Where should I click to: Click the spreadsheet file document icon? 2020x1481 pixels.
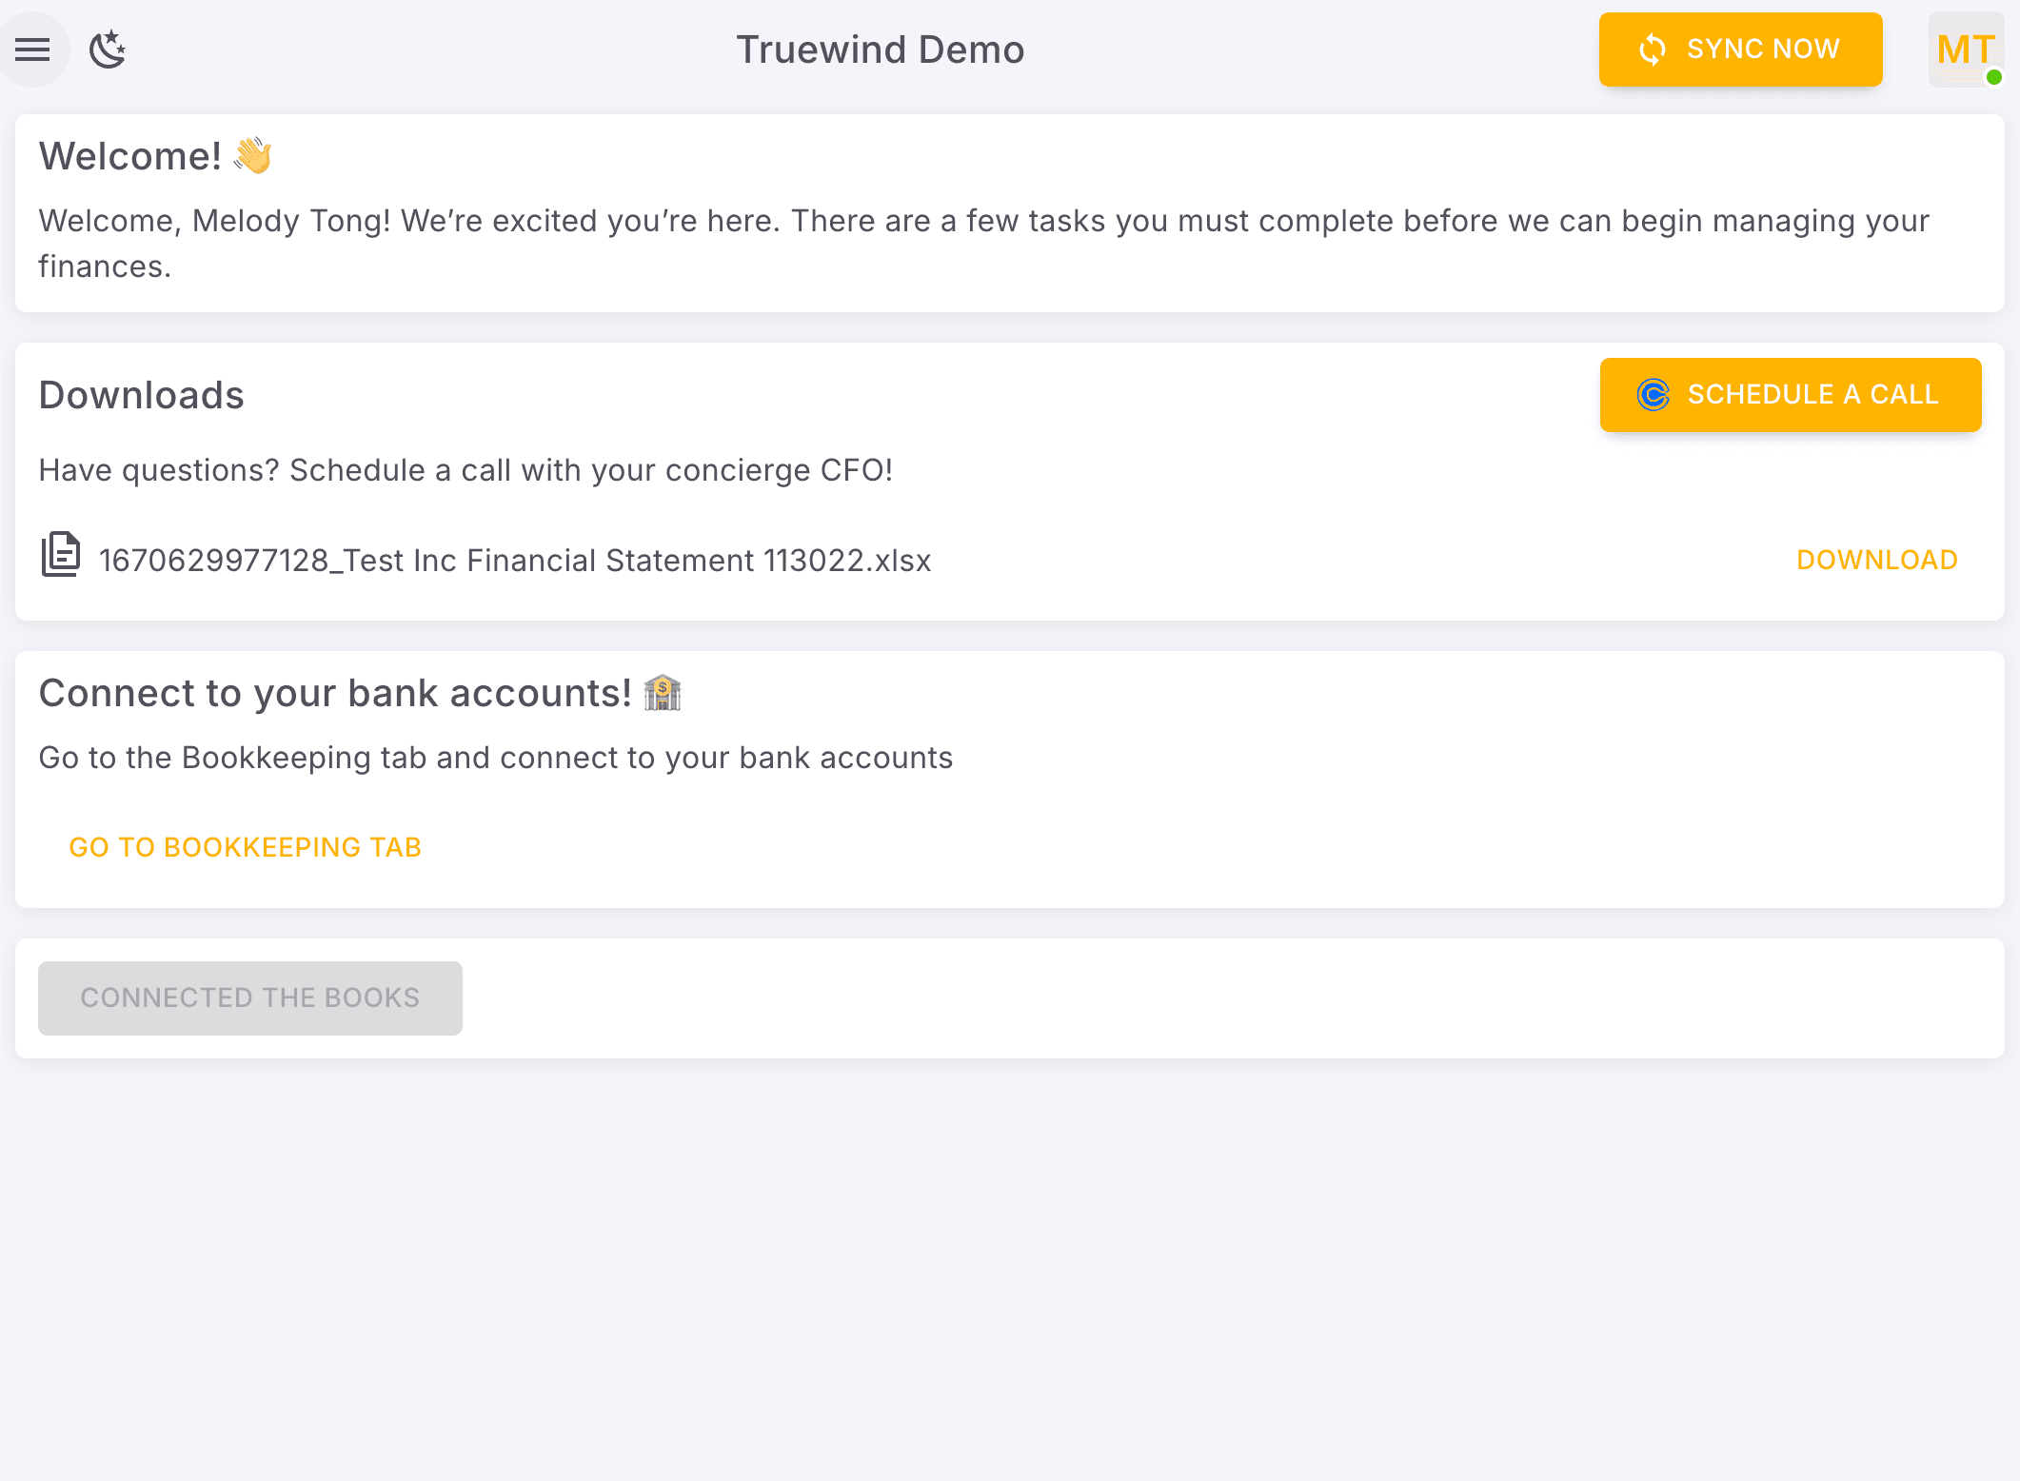coord(61,555)
